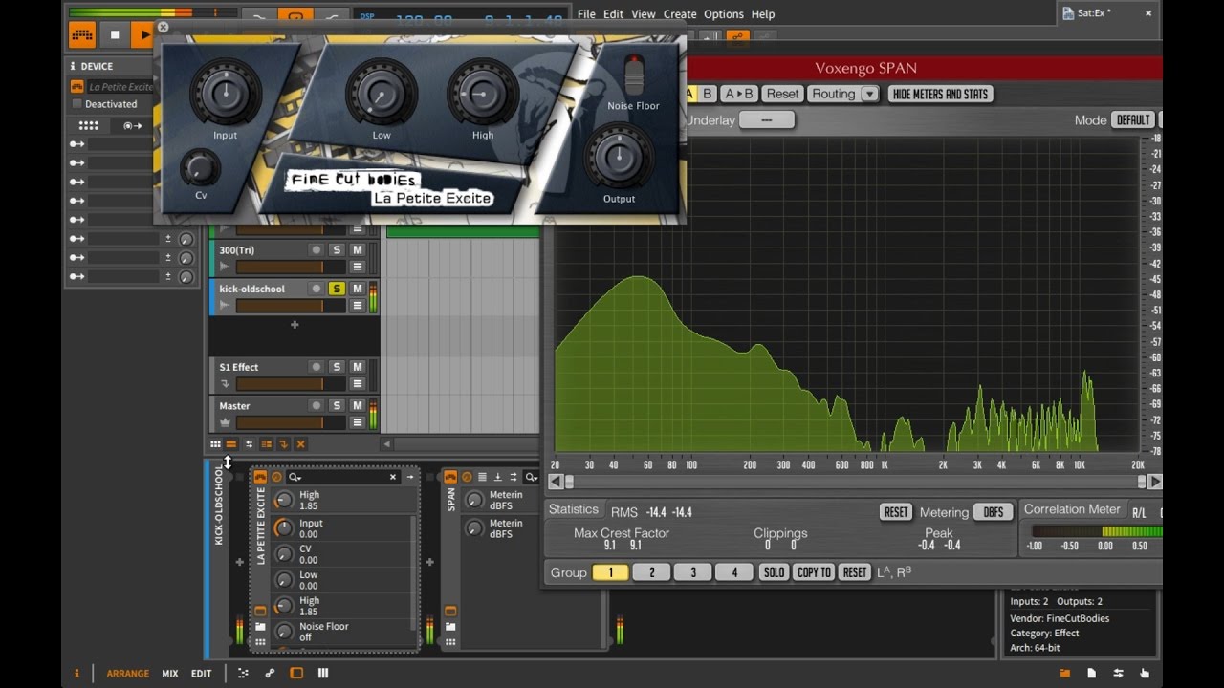The image size is (1224, 688).
Task: Switch to the ARRANGE view
Action: pyautogui.click(x=127, y=674)
